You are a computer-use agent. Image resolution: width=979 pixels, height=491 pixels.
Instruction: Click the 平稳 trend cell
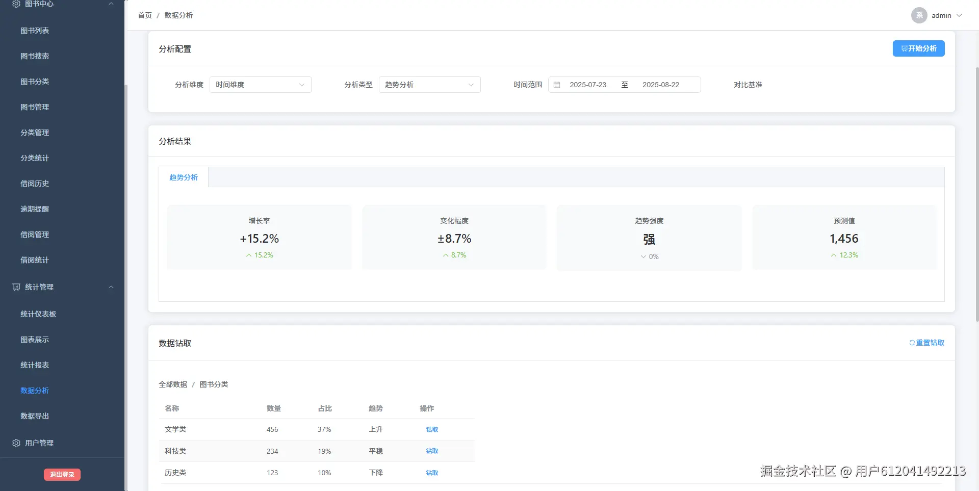coord(376,451)
